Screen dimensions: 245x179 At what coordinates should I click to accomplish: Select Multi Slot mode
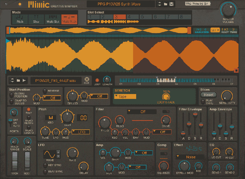point(53,19)
